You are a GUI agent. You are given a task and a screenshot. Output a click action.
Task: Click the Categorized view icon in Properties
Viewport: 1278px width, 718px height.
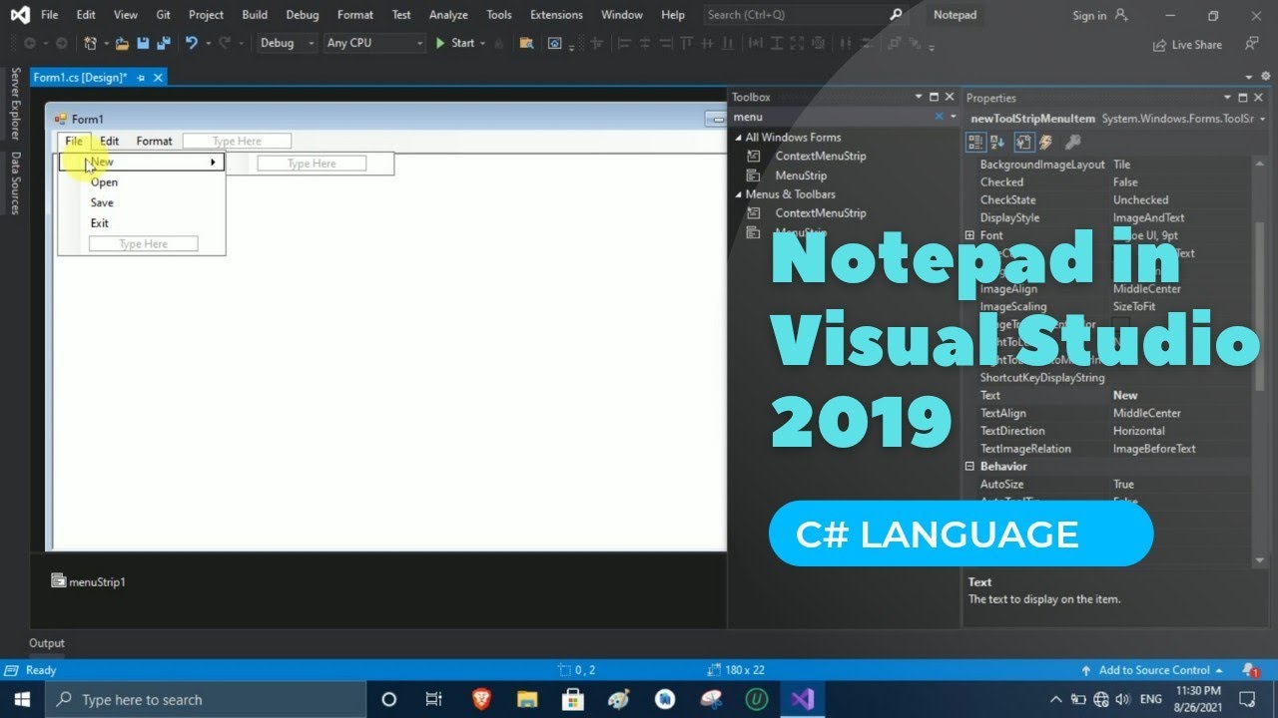[x=976, y=143]
